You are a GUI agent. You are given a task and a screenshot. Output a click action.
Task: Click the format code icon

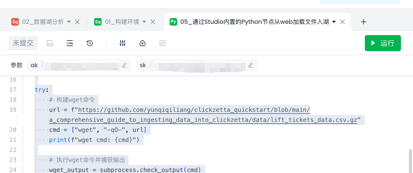pyautogui.click(x=70, y=43)
